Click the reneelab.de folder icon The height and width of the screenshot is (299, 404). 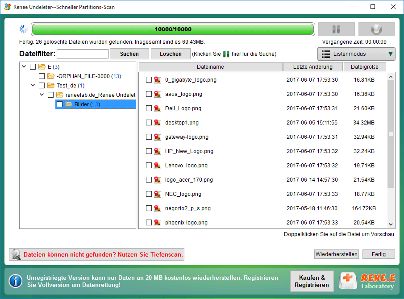click(60, 95)
